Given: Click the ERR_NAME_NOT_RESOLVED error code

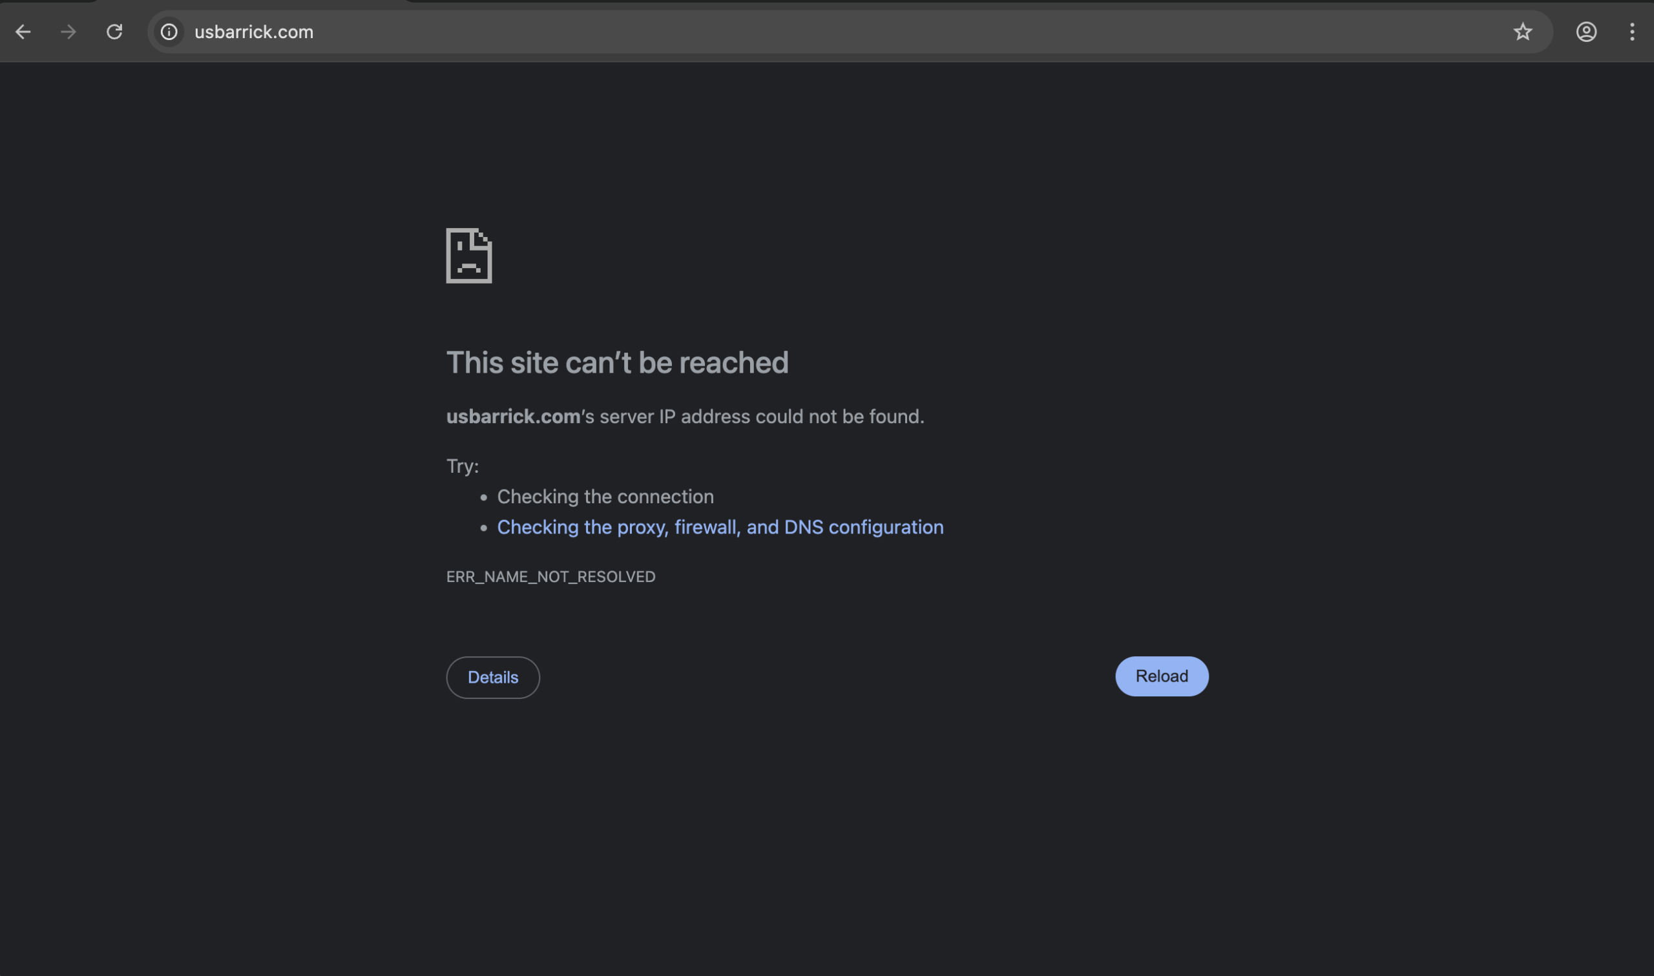Looking at the screenshot, I should 550,576.
